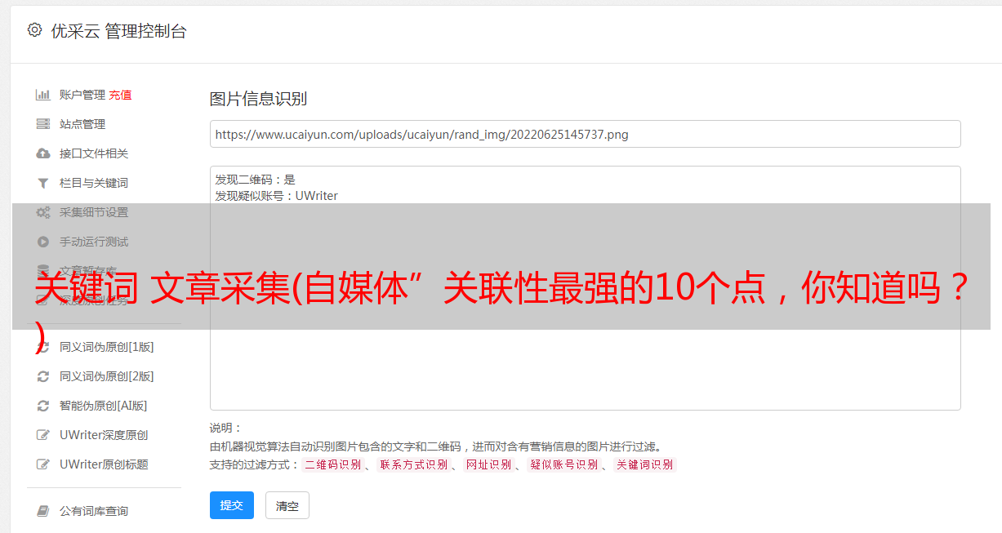This screenshot has width=1002, height=533.
Task: Click the filter funnel icon beside 栏目与关键词
Action: pyautogui.click(x=43, y=183)
